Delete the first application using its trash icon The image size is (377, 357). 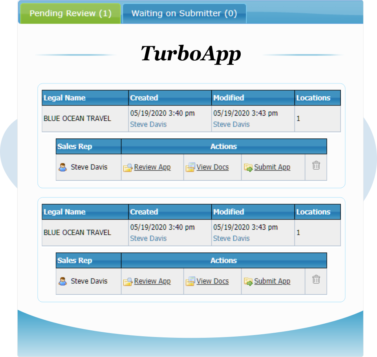pos(316,165)
